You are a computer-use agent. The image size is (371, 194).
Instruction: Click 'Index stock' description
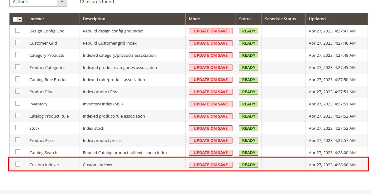click(94, 128)
